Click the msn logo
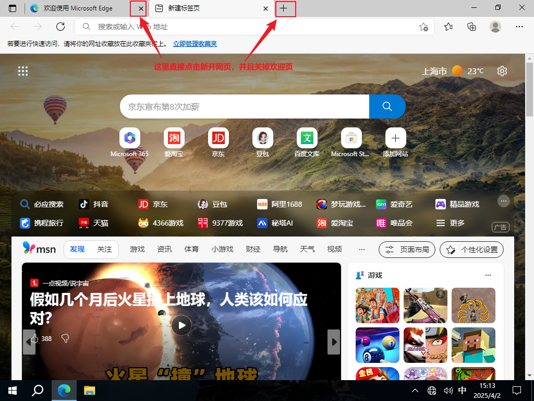 pyautogui.click(x=39, y=249)
